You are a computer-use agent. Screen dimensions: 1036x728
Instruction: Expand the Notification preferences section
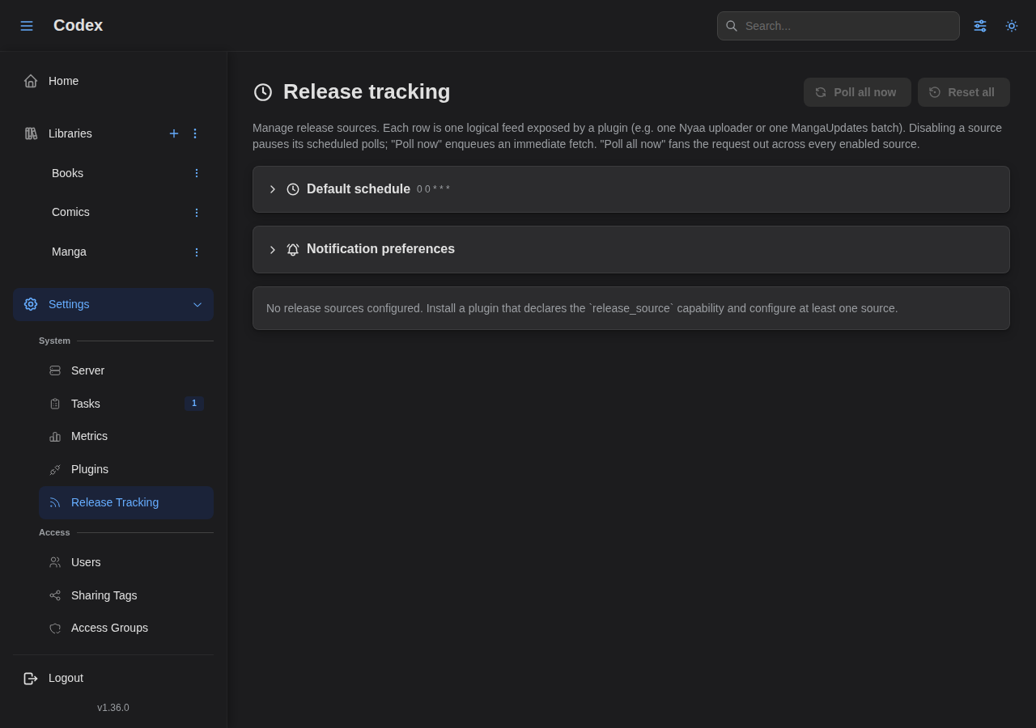(x=273, y=250)
